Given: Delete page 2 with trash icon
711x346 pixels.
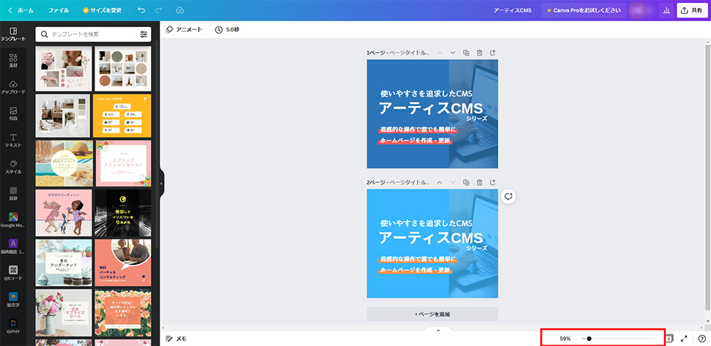Looking at the screenshot, I should [480, 182].
